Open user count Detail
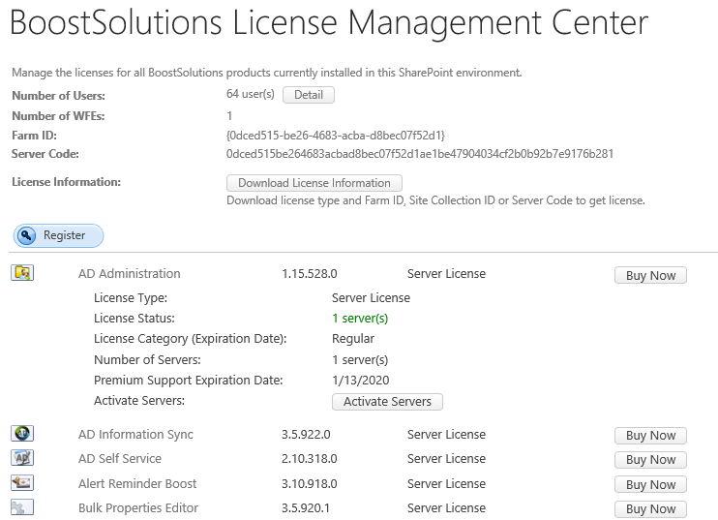718x520 pixels. 309,95
